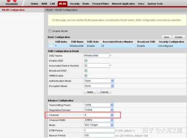The width and height of the screenshot is (187, 138).
Task: Open the Channel dropdown
Action: (x=99, y=115)
